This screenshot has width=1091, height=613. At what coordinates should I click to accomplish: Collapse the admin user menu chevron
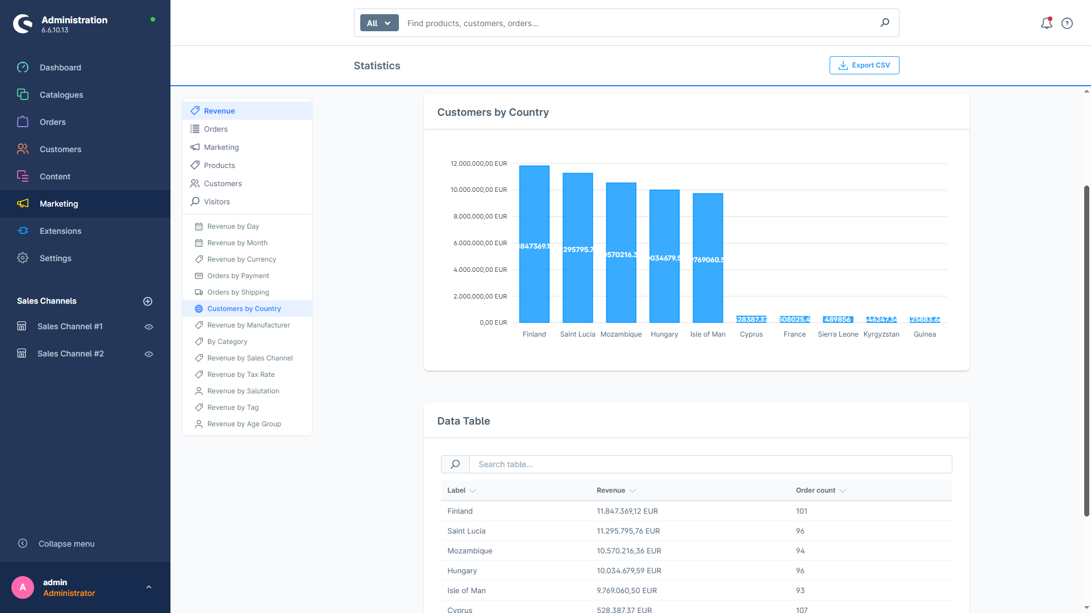pos(148,587)
